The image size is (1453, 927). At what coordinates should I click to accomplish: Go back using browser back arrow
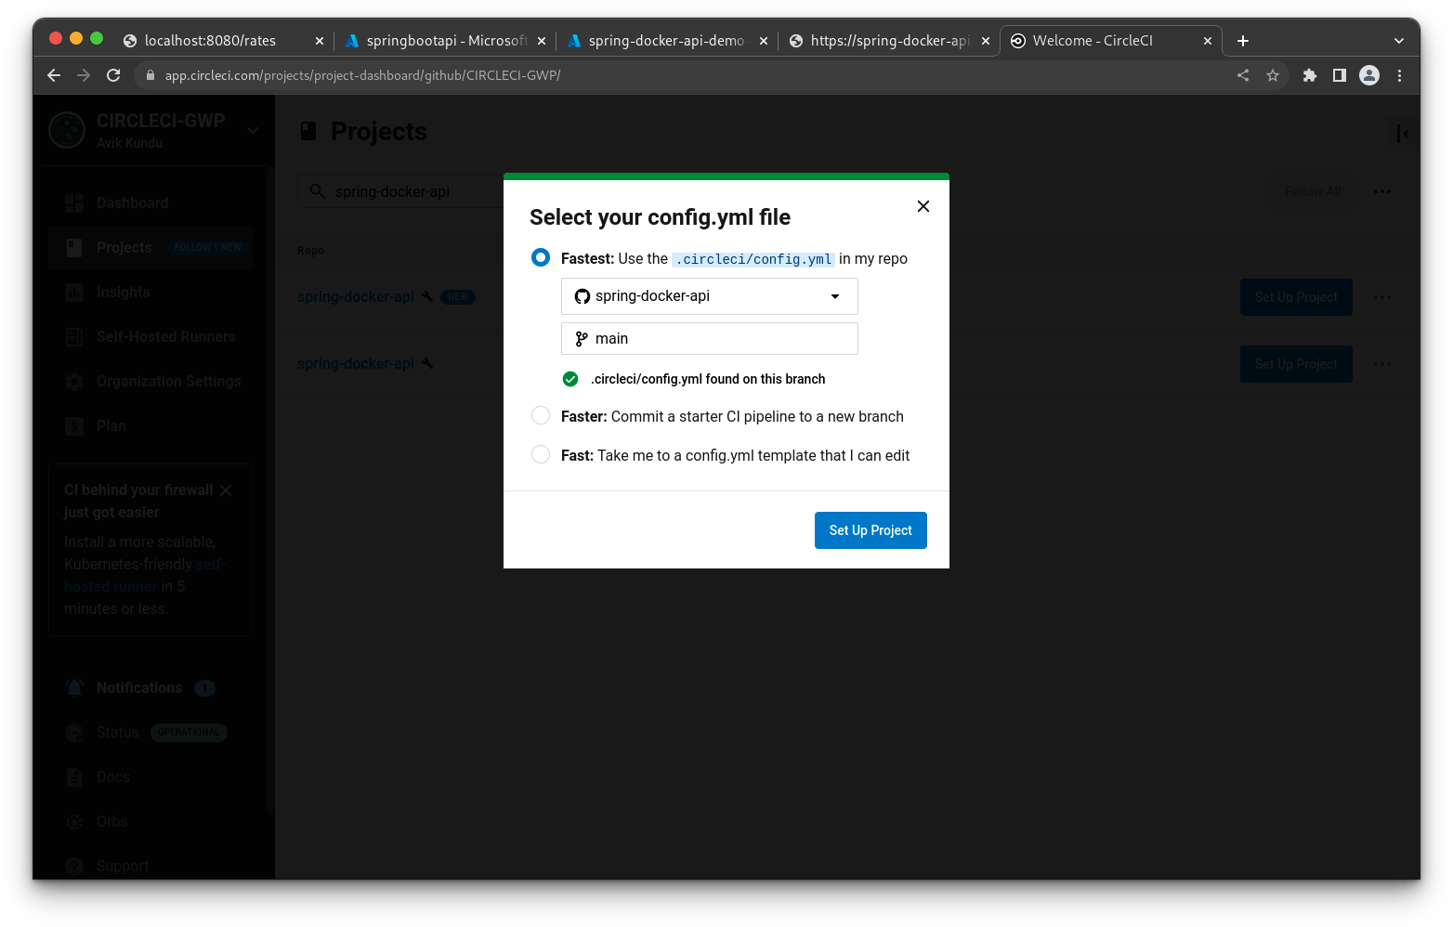[x=54, y=75]
